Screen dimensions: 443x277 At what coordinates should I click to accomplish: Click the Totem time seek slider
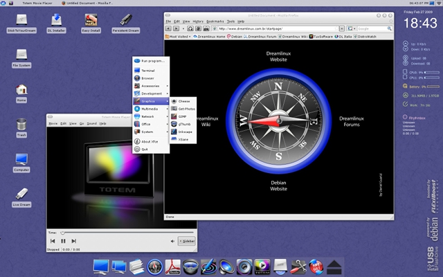click(x=127, y=233)
